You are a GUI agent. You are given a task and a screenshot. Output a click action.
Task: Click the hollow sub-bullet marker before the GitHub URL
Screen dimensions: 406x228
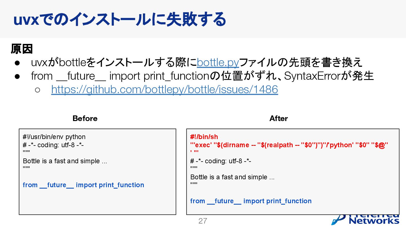pyautogui.click(x=38, y=90)
